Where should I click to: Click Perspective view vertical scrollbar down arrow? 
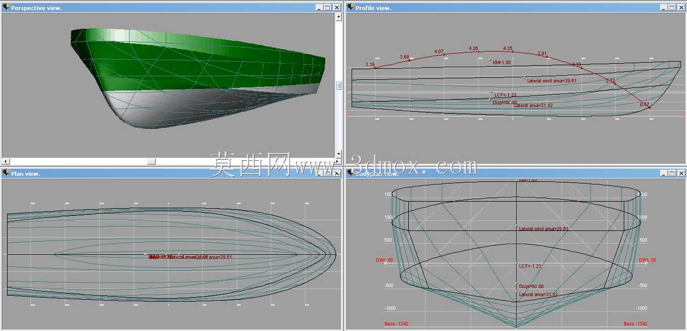coord(339,154)
